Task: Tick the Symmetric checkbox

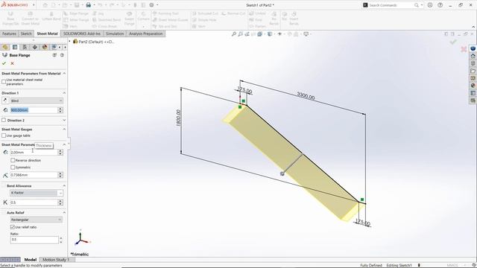Action: click(13, 167)
